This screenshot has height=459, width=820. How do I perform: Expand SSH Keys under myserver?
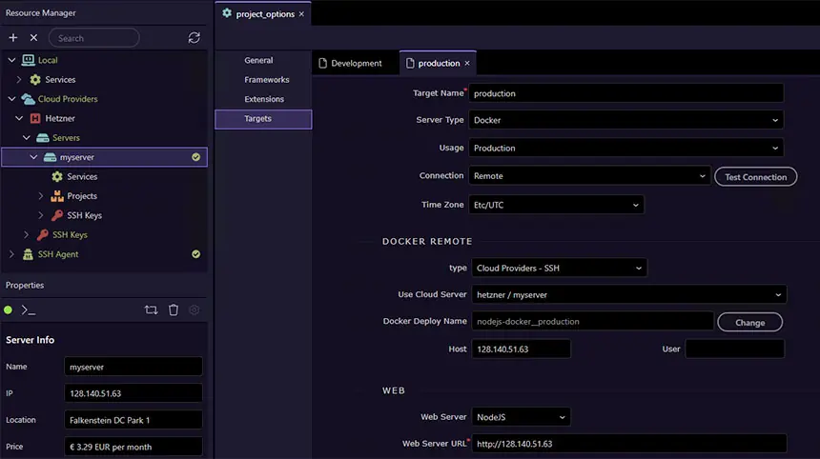41,215
